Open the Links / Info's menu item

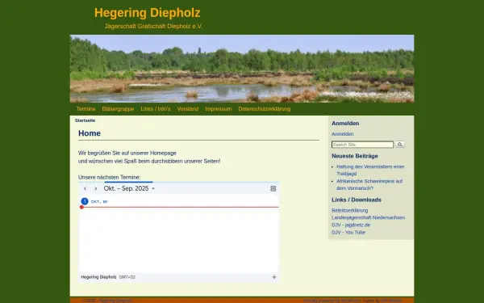[x=156, y=109]
